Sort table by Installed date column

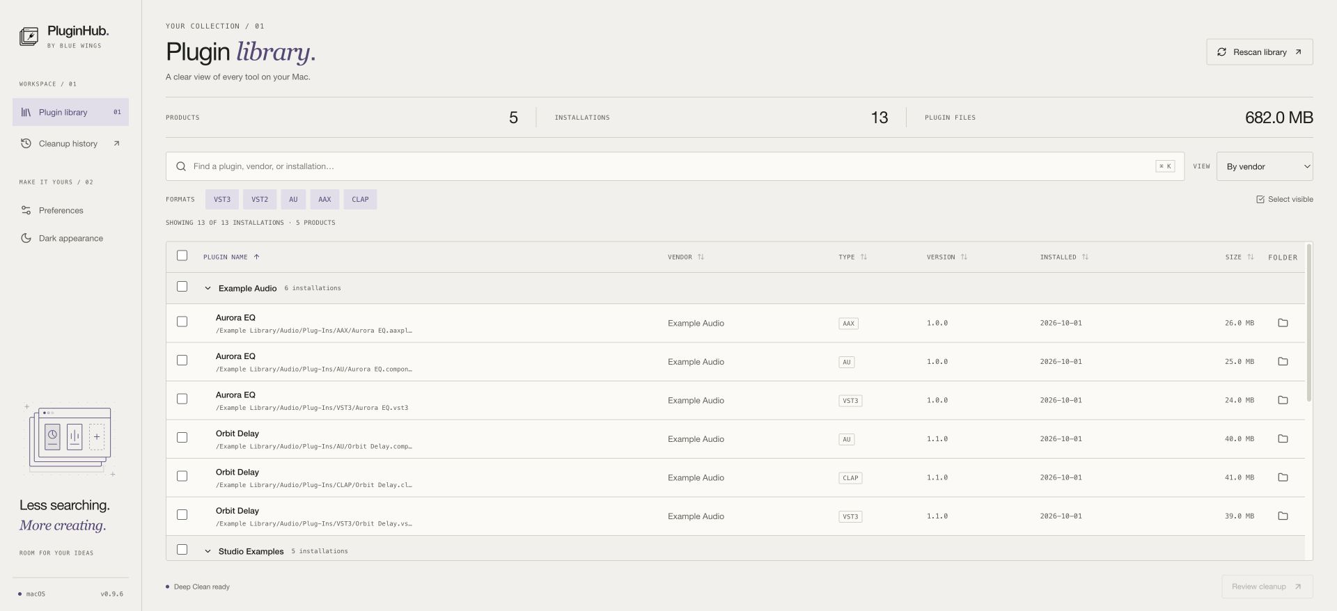coord(1064,257)
